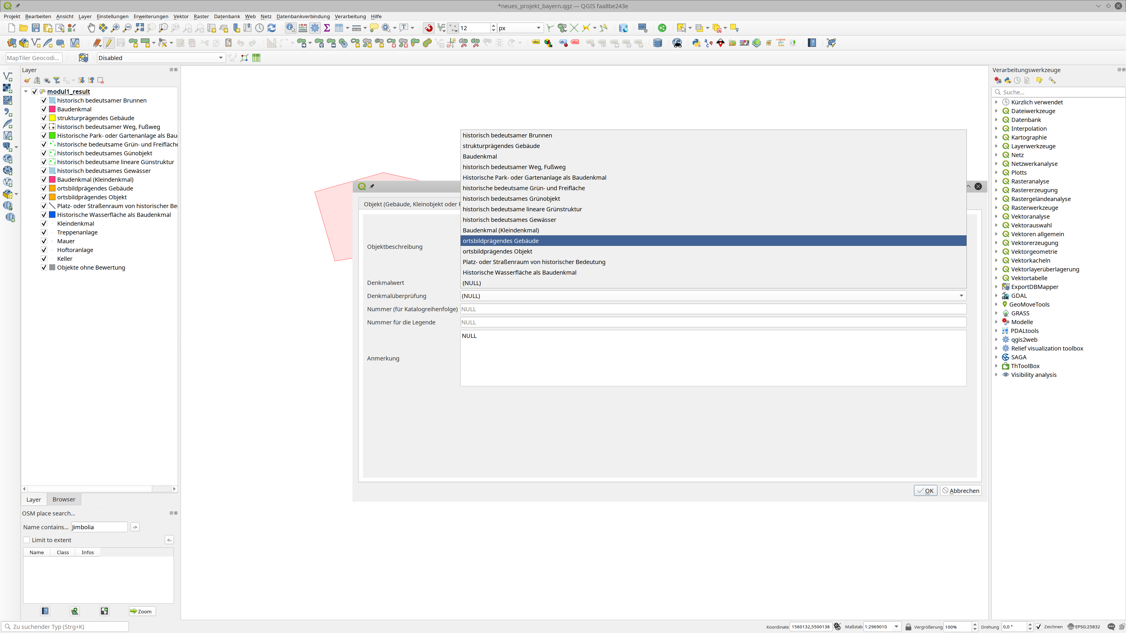This screenshot has width=1126, height=633.
Task: Click the Identify Features tool
Action: point(290,28)
